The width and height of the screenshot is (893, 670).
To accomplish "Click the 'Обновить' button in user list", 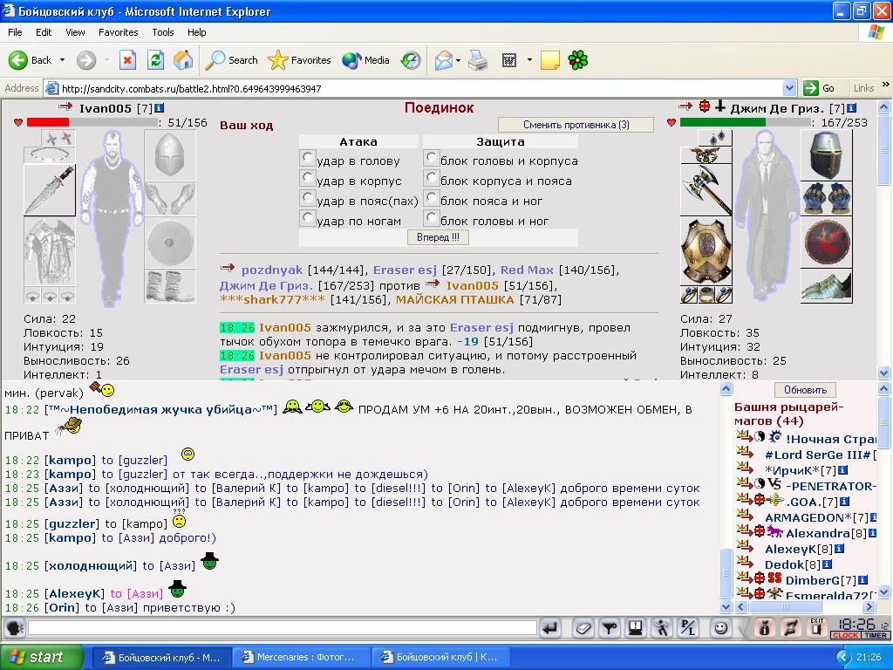I will (805, 390).
